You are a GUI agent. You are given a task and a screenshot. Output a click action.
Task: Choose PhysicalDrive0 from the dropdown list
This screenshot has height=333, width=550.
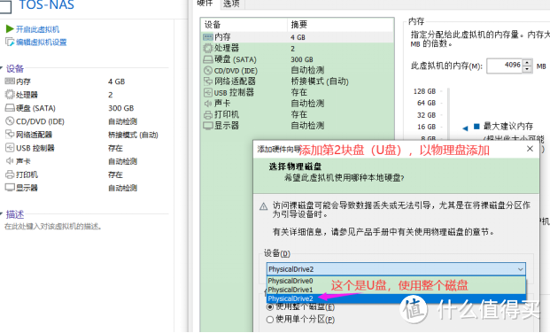click(x=397, y=281)
